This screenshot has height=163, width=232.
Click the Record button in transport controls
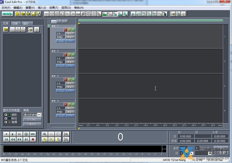point(33,139)
